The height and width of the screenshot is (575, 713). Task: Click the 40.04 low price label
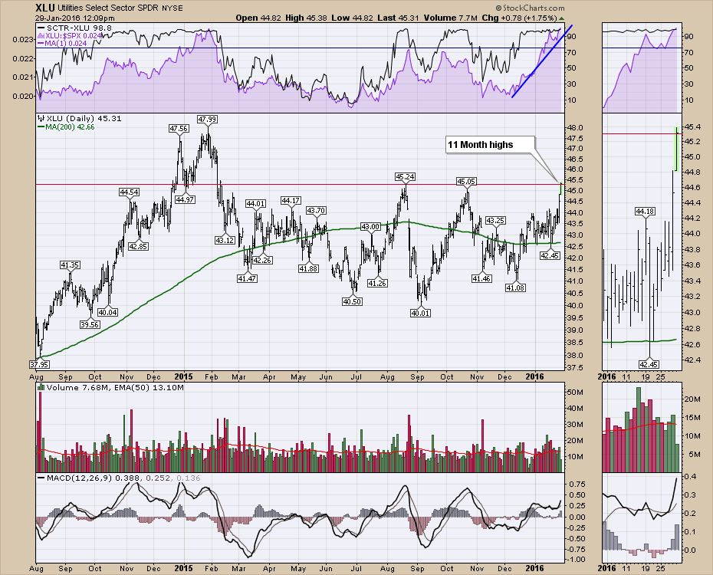click(x=108, y=312)
